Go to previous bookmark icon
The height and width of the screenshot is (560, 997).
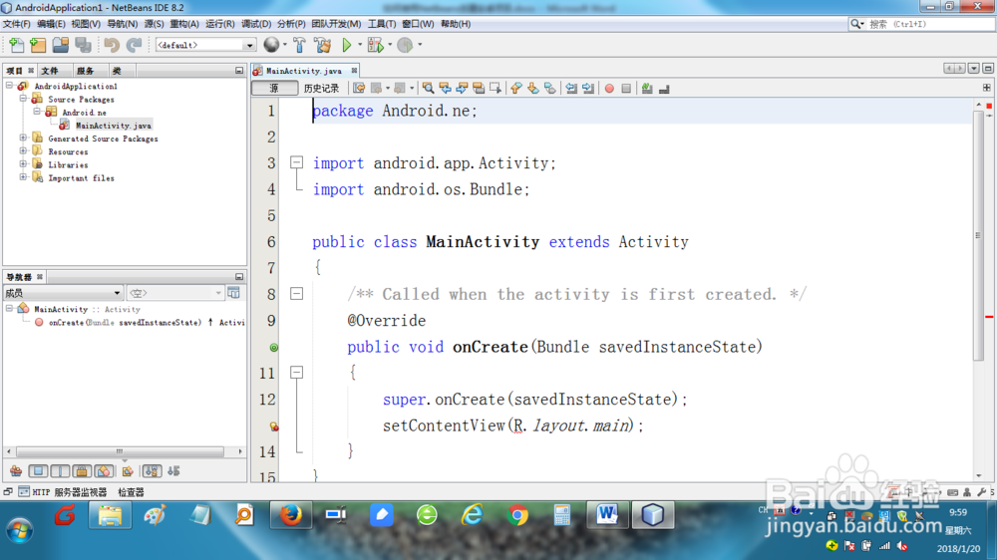pos(516,89)
